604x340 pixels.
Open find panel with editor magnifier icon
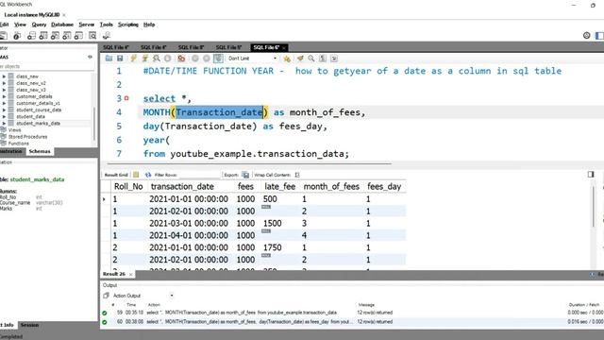click(x=310, y=59)
